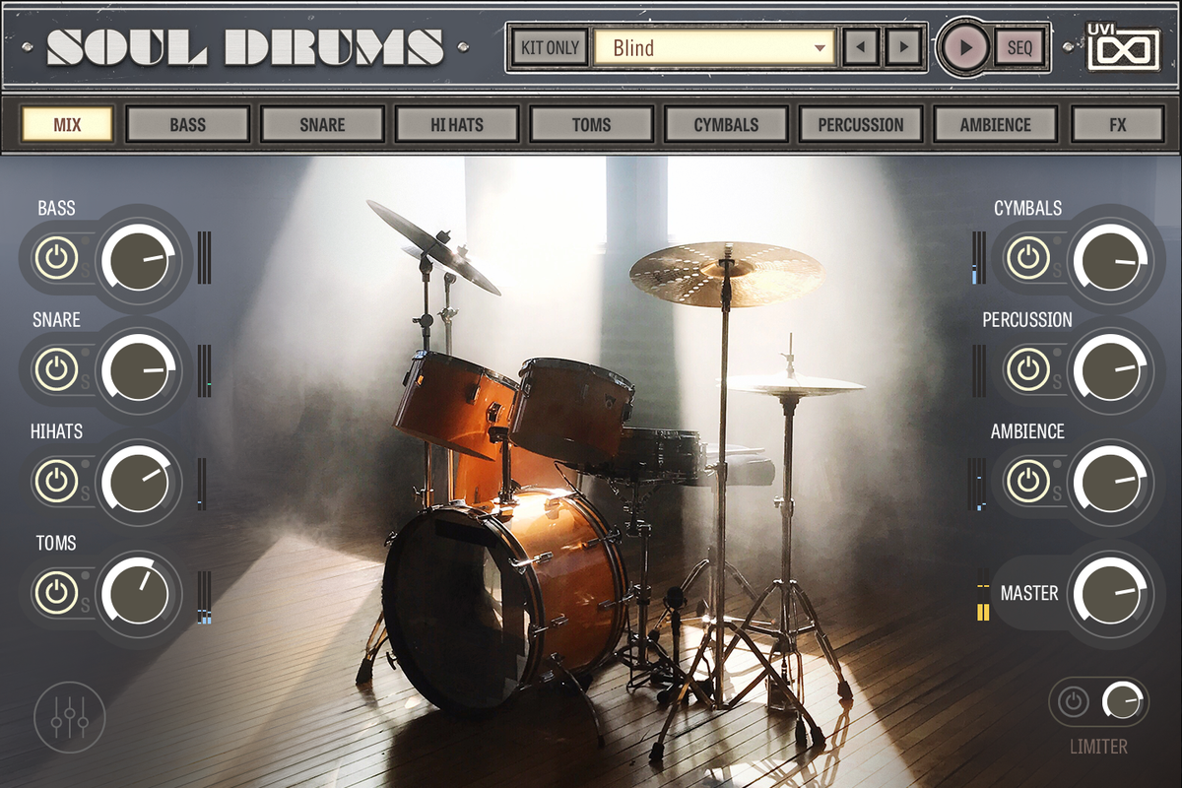Open the Blind preset dropdown

714,47
